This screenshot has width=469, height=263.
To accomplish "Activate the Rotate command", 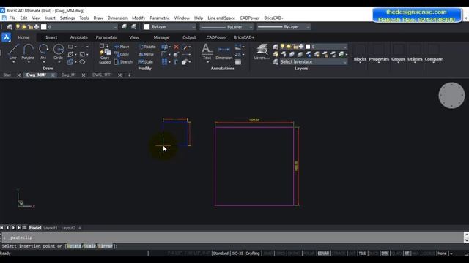I will [147, 47].
